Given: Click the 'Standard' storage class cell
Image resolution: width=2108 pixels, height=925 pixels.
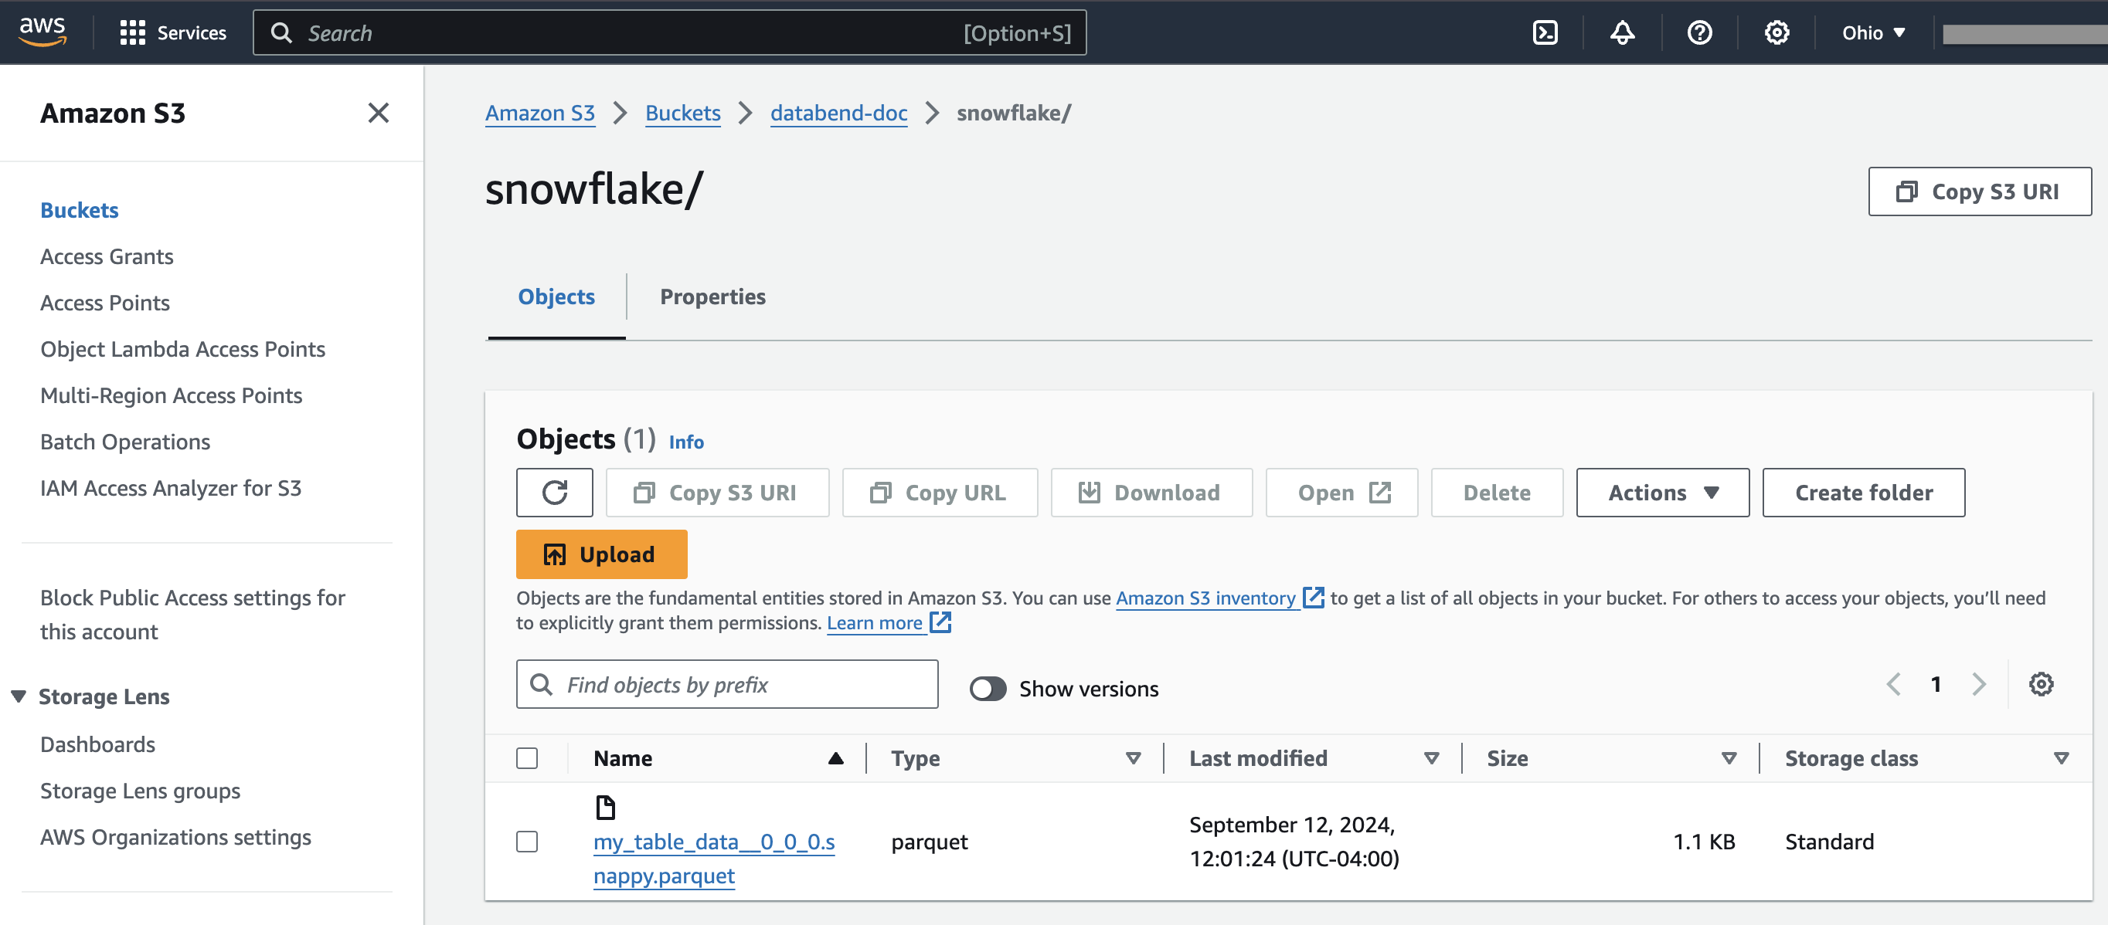Looking at the screenshot, I should (1829, 842).
